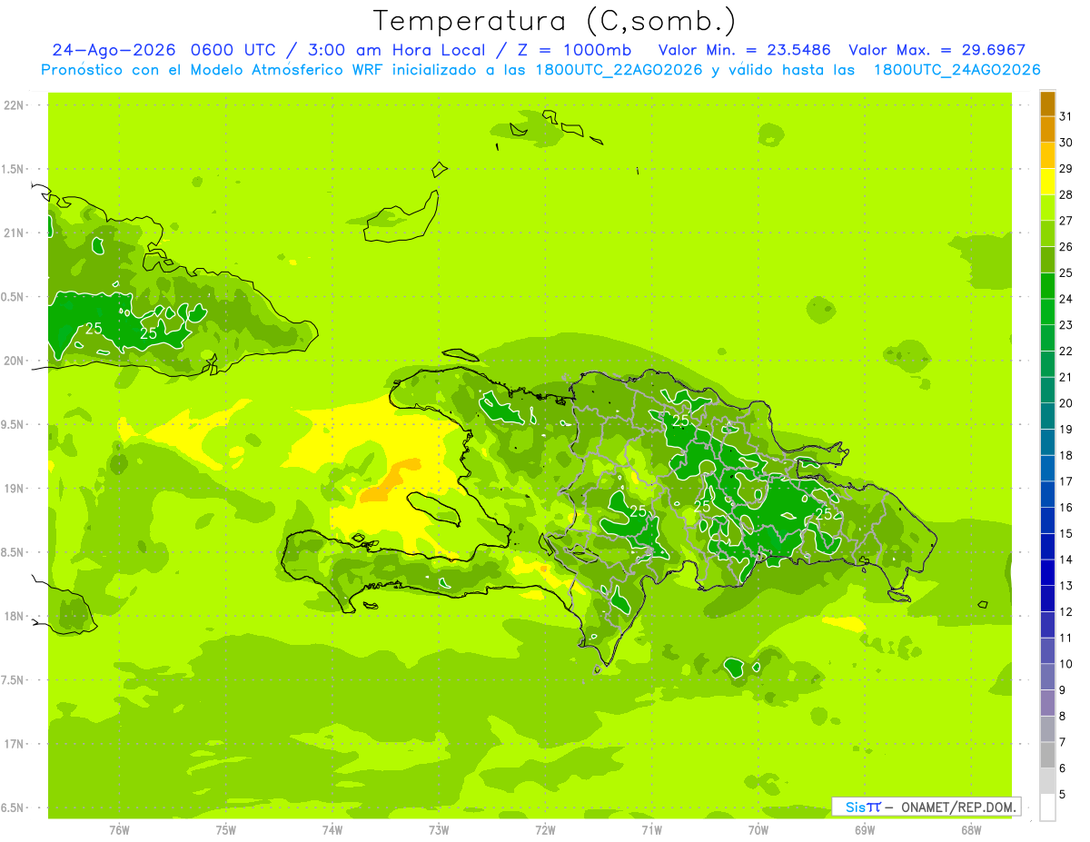Click the 72W longitude axis label
1090x842 pixels.
click(x=545, y=828)
